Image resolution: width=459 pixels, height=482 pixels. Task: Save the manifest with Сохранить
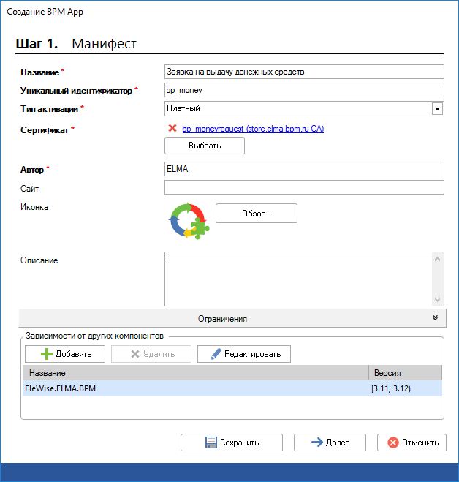pyautogui.click(x=232, y=443)
